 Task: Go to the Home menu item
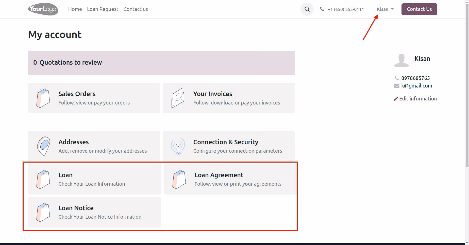point(75,9)
